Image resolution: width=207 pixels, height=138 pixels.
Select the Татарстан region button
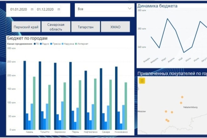click(86, 27)
